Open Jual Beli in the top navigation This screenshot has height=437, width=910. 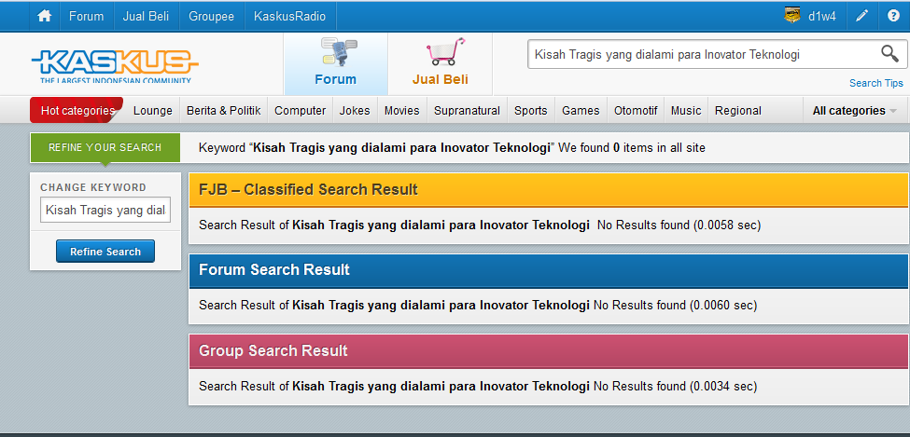(x=146, y=16)
